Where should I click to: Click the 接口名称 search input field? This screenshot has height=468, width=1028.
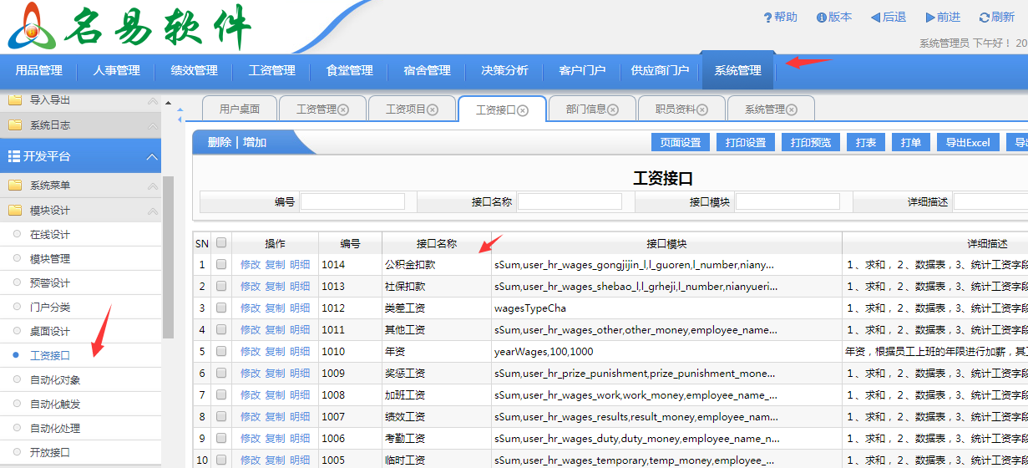[570, 201]
